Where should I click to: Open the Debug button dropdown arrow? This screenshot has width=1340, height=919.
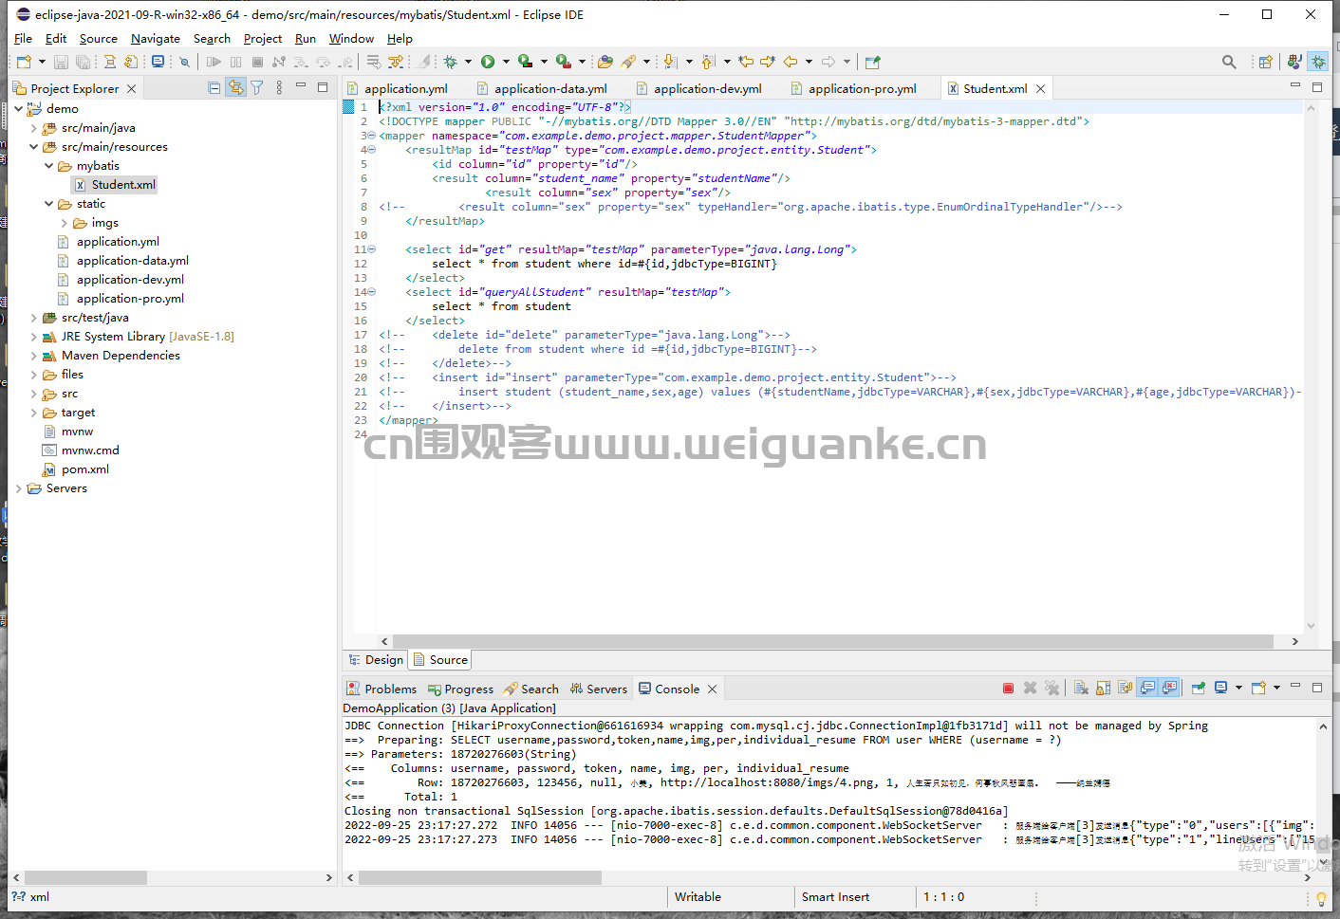[x=468, y=62]
